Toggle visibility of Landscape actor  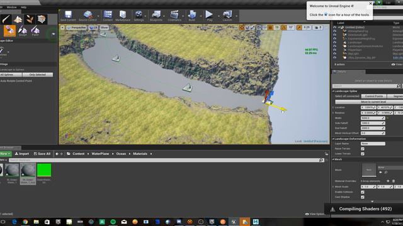pos(334,43)
